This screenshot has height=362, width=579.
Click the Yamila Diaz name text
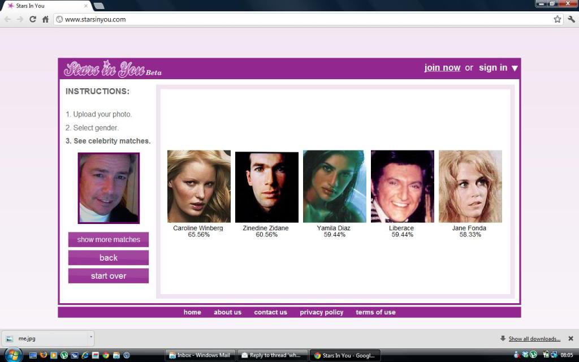pos(334,229)
